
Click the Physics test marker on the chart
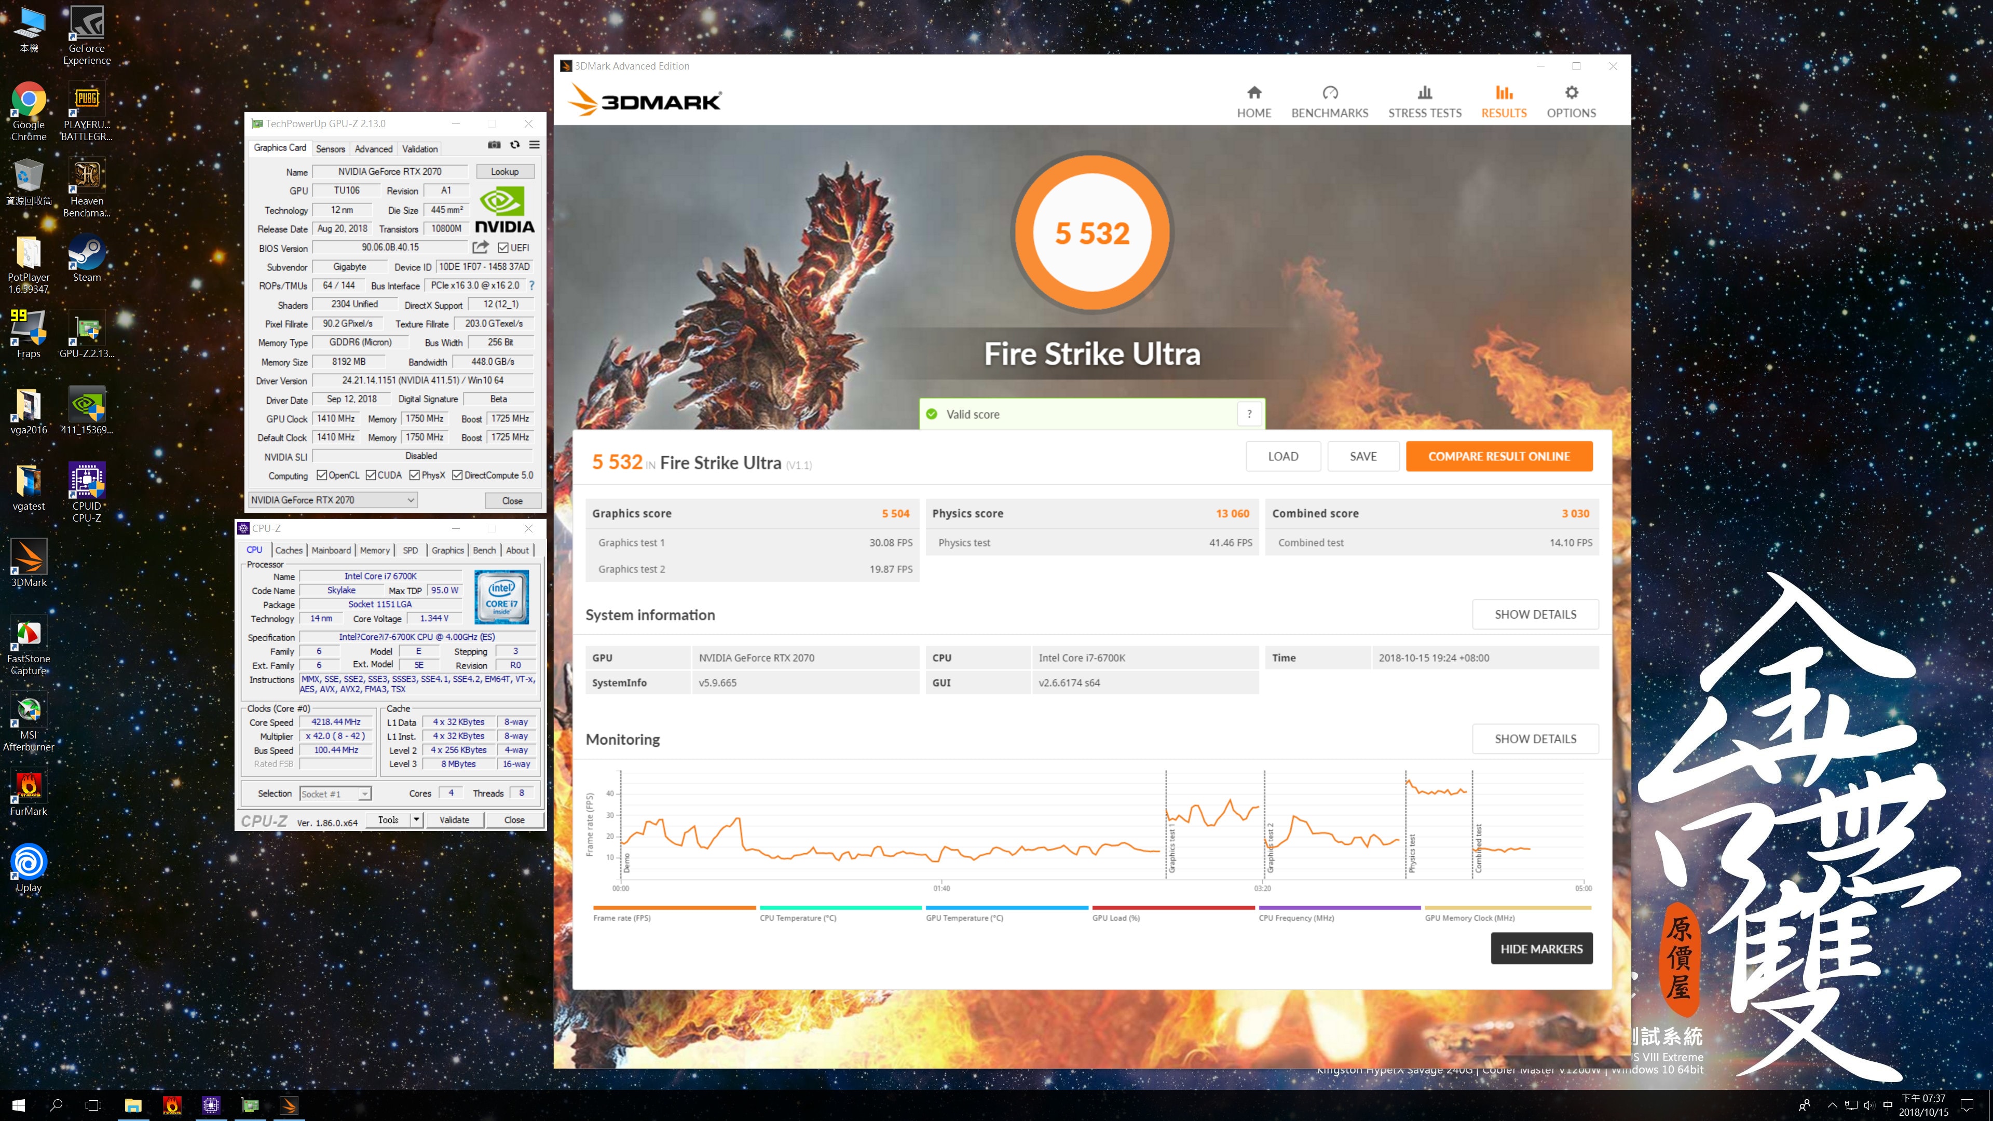1412,853
